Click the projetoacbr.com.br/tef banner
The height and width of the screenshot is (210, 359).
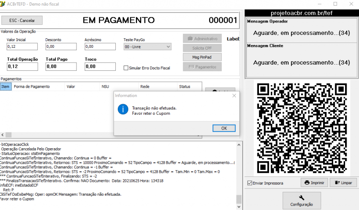coord(301,13)
